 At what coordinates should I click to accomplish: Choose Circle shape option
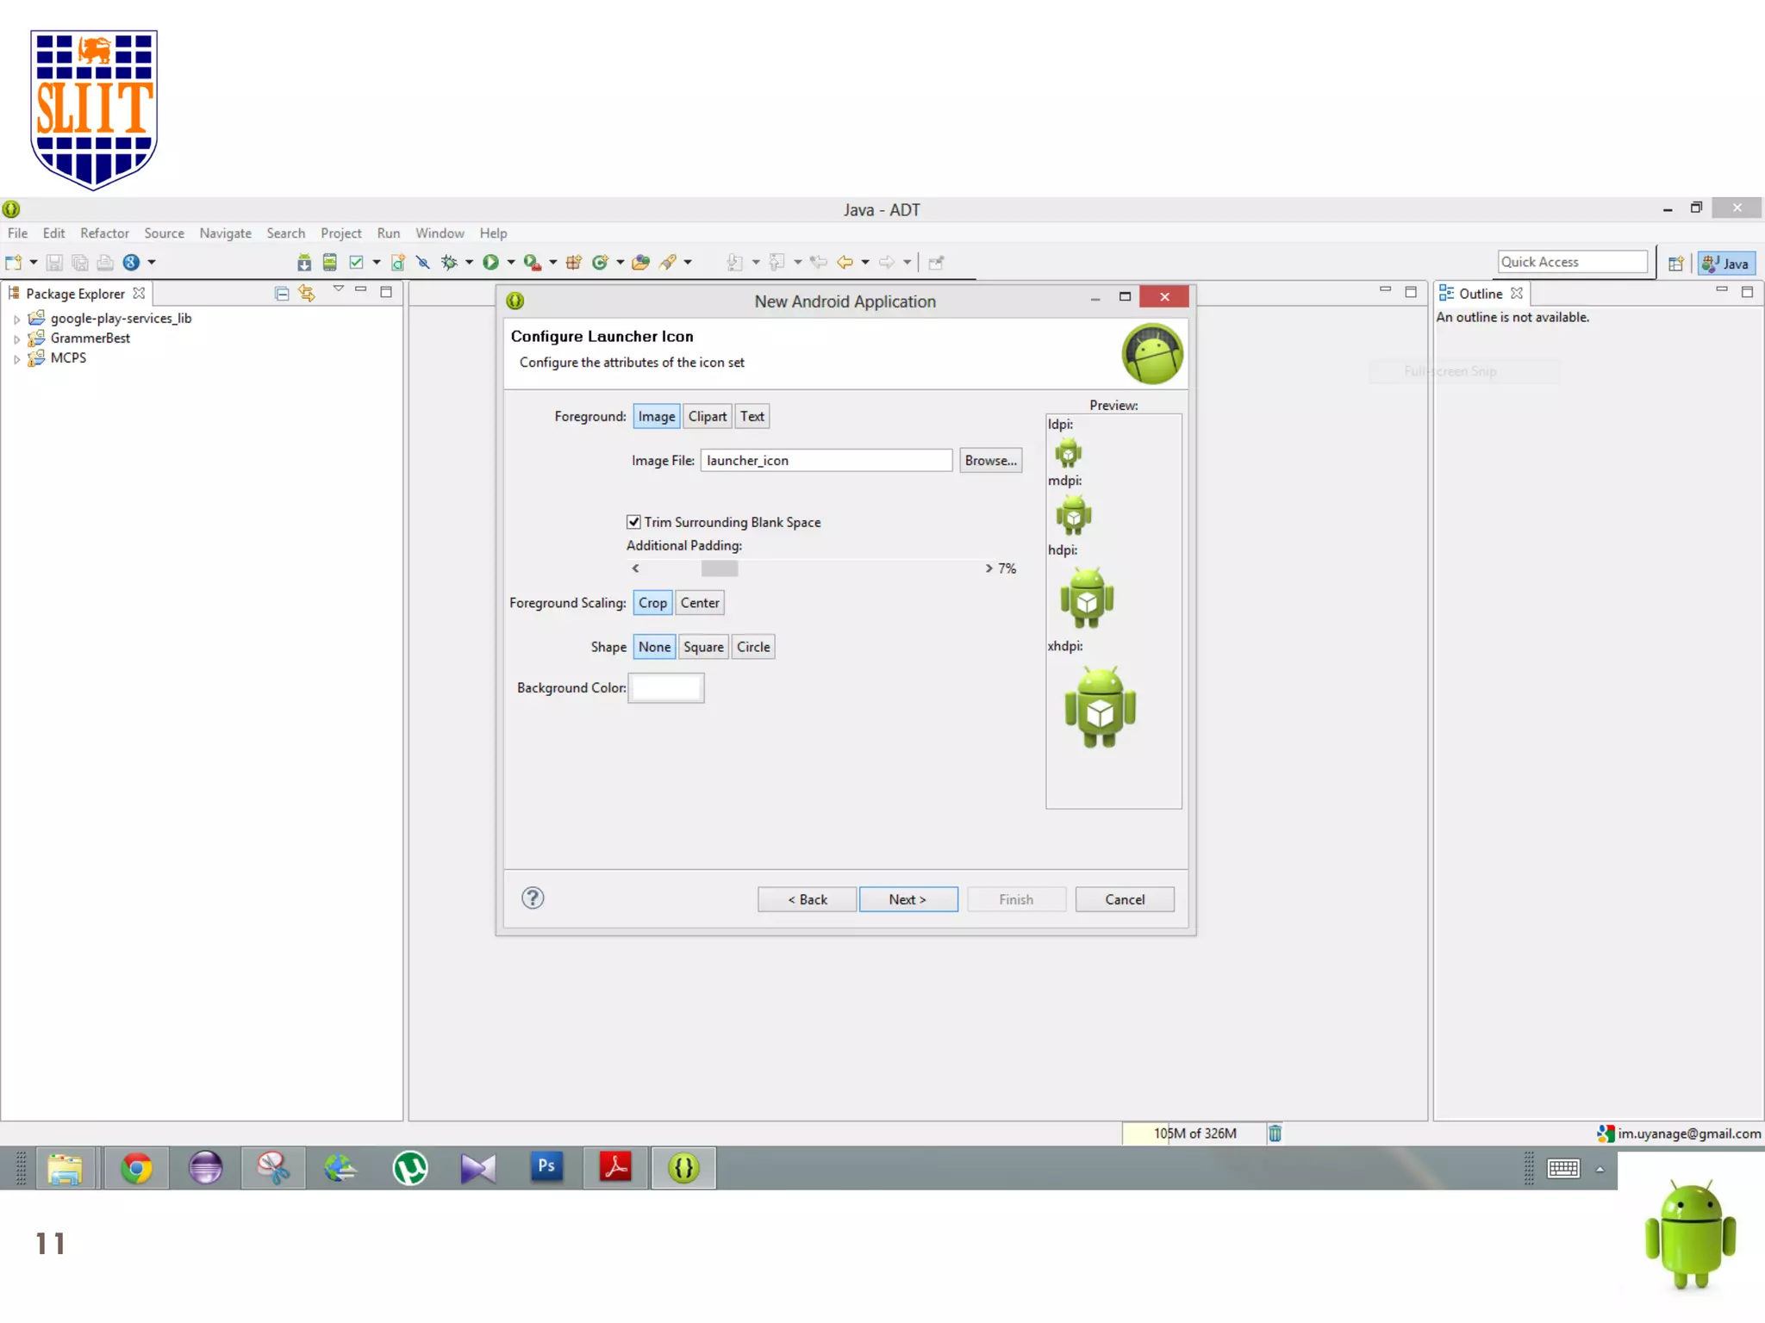pos(753,647)
